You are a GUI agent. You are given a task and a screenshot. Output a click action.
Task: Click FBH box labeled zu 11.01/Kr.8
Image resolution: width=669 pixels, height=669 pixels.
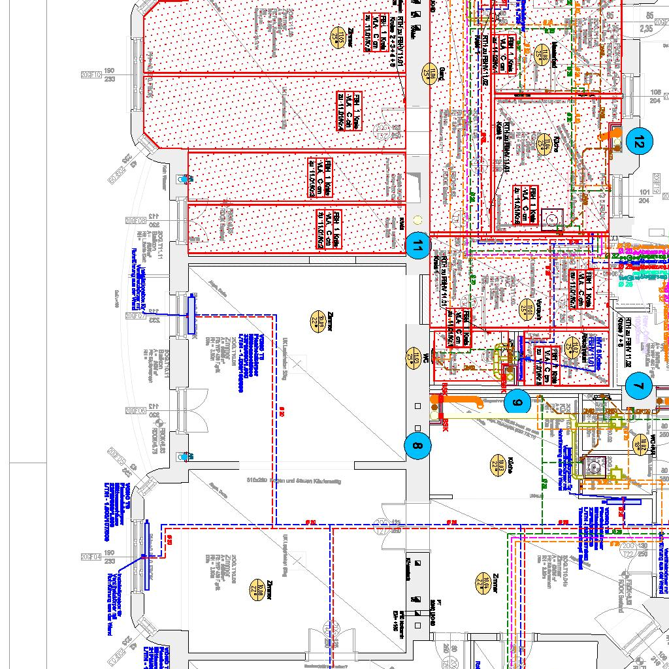[x=547, y=365]
